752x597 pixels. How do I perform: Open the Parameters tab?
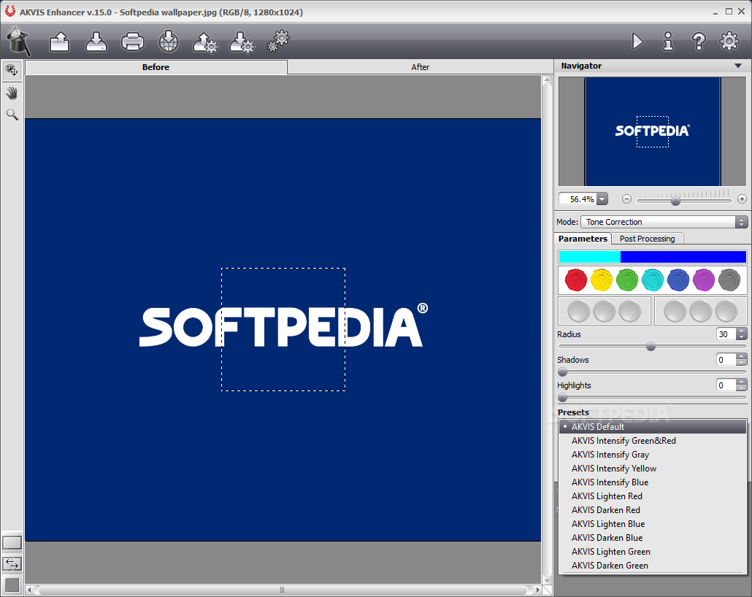(x=583, y=239)
